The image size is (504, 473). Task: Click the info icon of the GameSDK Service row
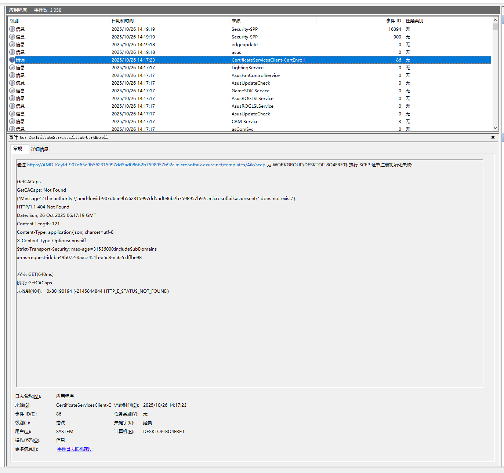click(12, 90)
